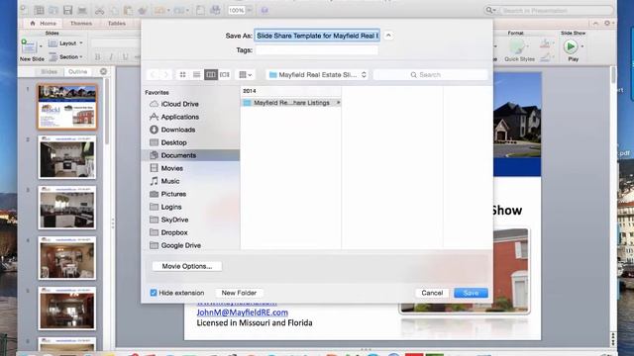The height and width of the screenshot is (356, 634).
Task: Select slide 5 thumbnail
Action: click(67, 309)
